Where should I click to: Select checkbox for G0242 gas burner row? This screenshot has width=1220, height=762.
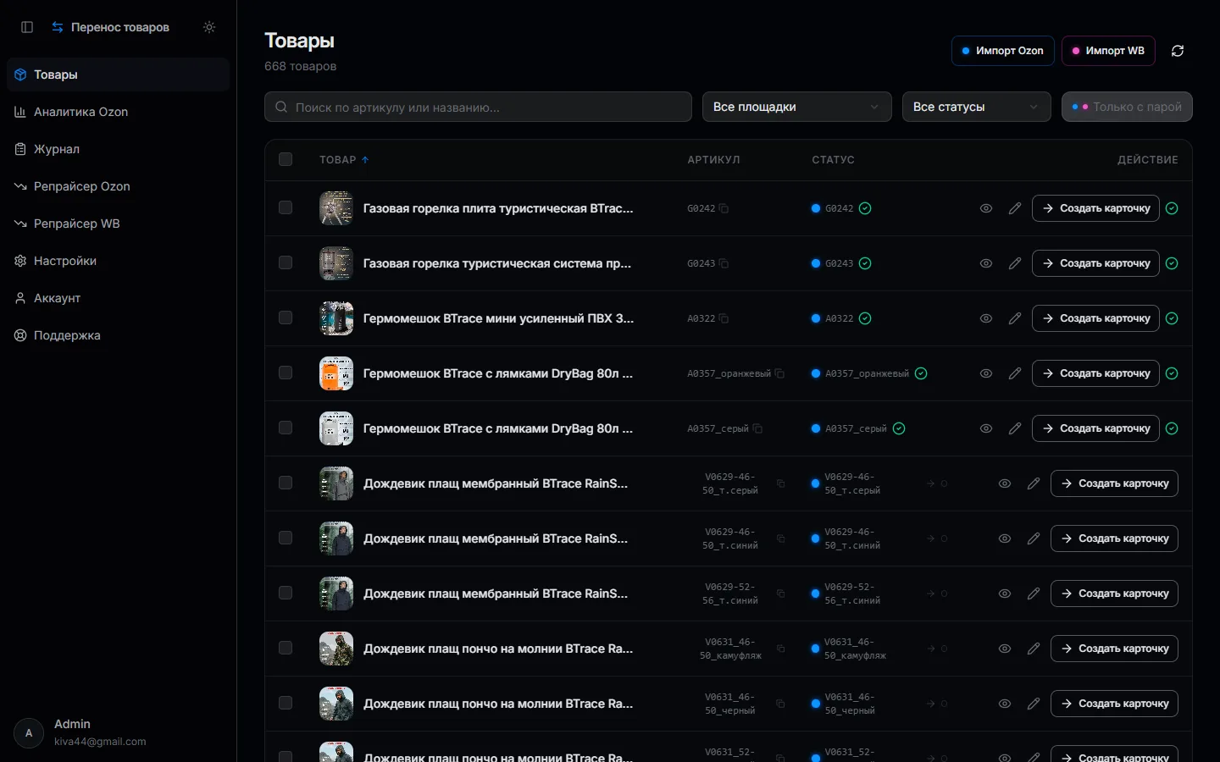[286, 207]
